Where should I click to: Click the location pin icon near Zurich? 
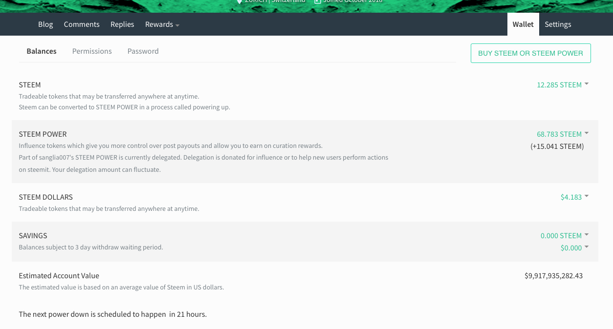[x=240, y=1]
